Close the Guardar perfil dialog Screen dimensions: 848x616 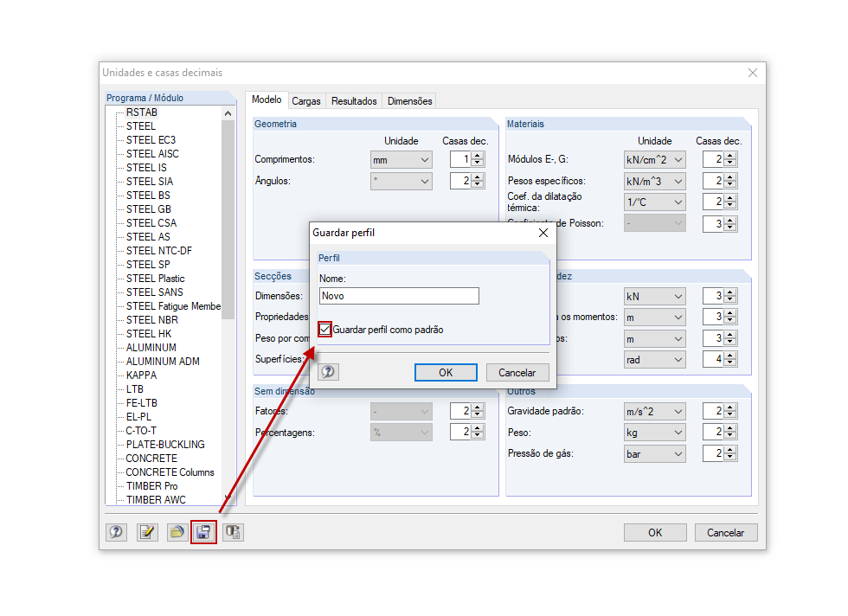[x=543, y=233]
